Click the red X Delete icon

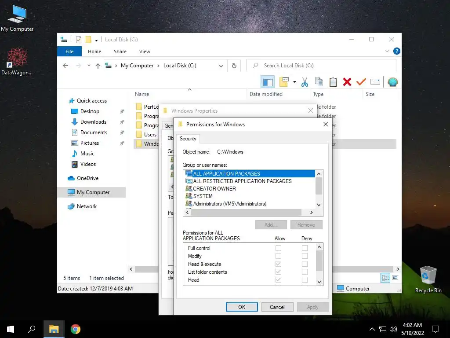click(347, 82)
